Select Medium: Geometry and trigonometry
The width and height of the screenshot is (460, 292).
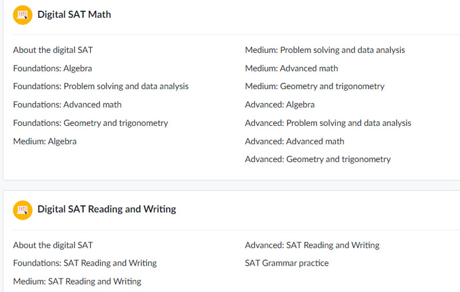[315, 86]
